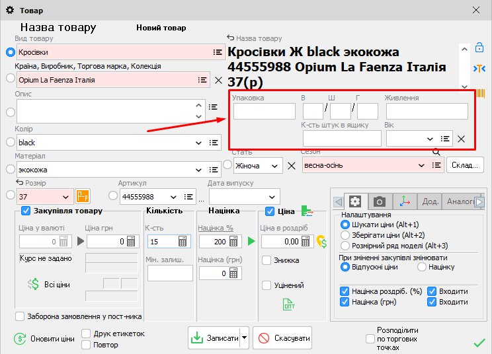Switch to the Дод. tab
492x354 pixels.
pyautogui.click(x=430, y=201)
